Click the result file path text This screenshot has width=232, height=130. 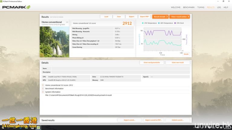pos(79,95)
